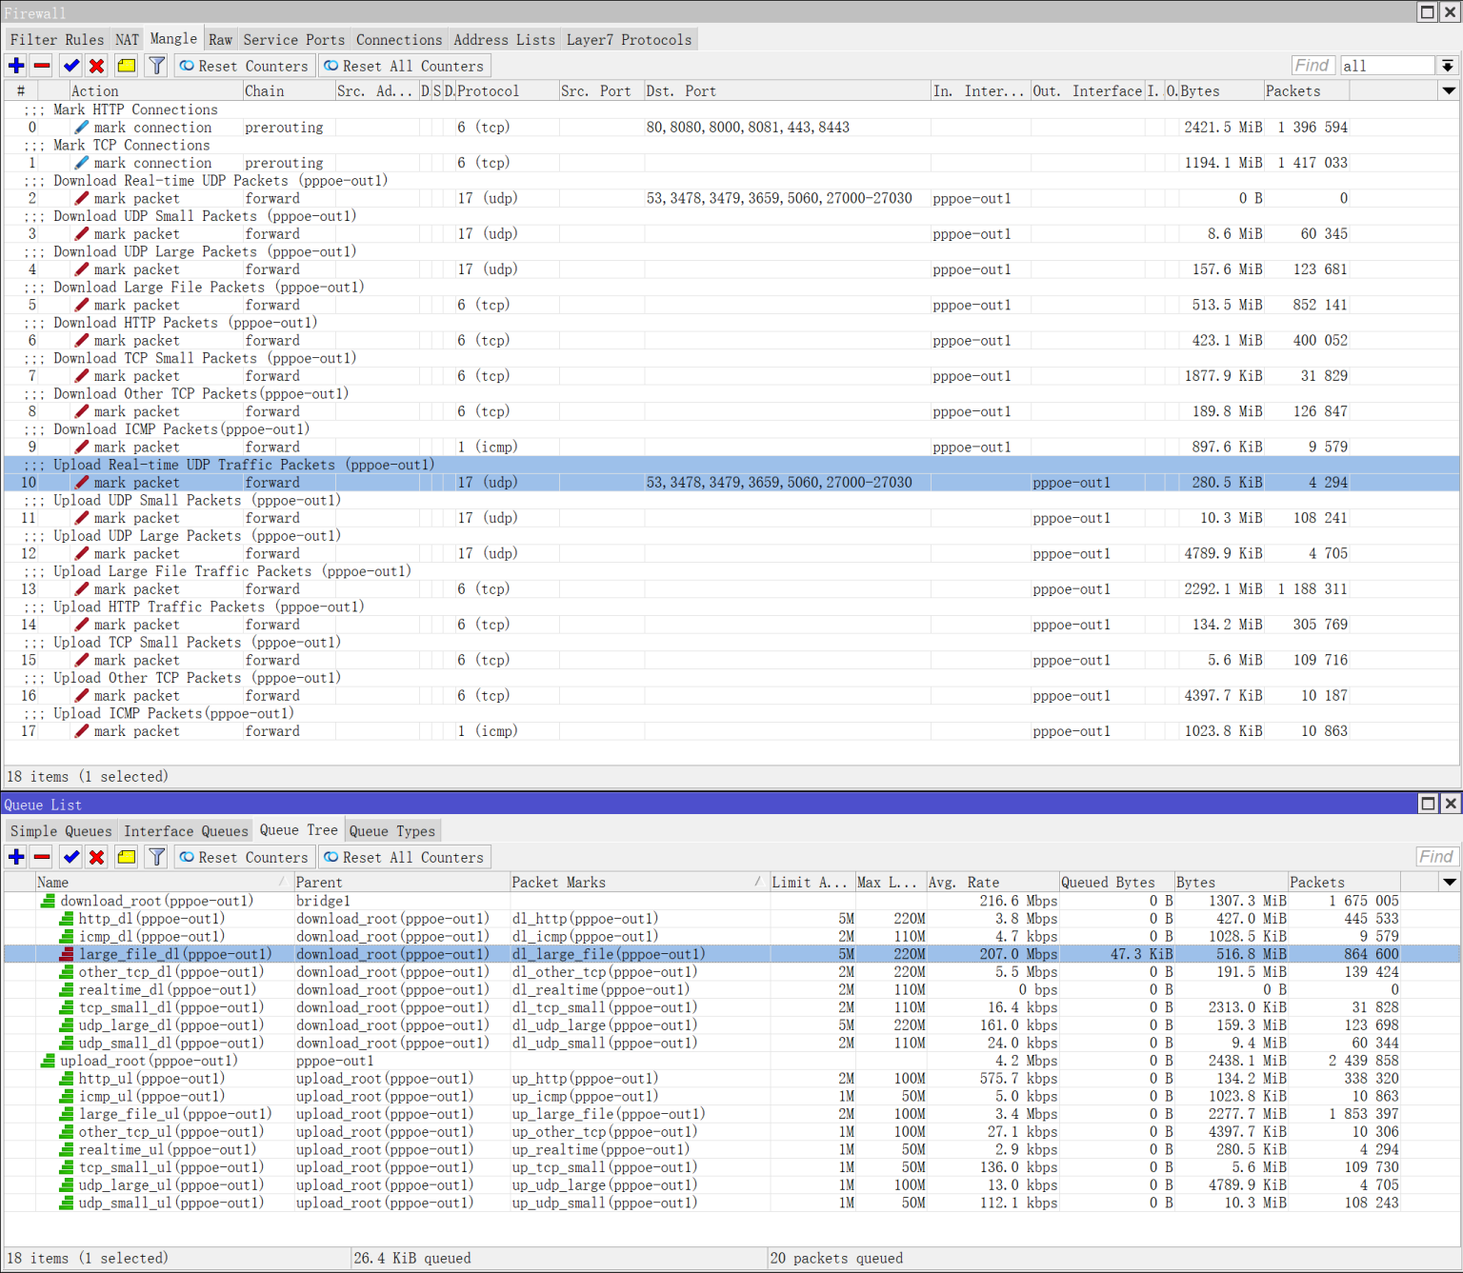Click the blue plus Add icon in the Queue List toolbar

[x=16, y=857]
